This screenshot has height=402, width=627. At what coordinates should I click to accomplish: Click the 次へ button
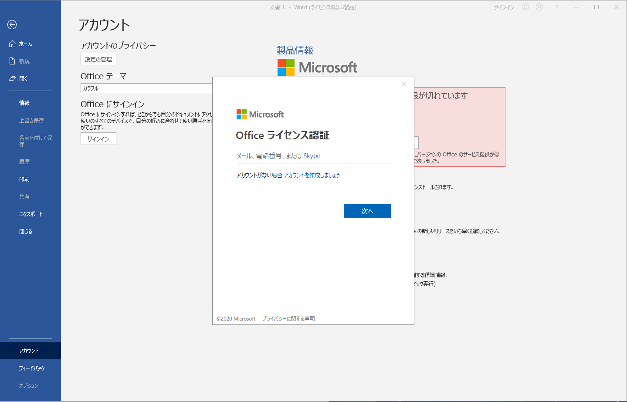(367, 211)
